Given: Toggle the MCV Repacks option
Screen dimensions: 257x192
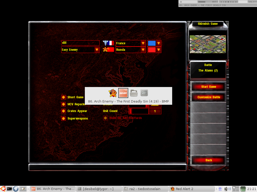Looking at the screenshot, I should click(x=63, y=104).
